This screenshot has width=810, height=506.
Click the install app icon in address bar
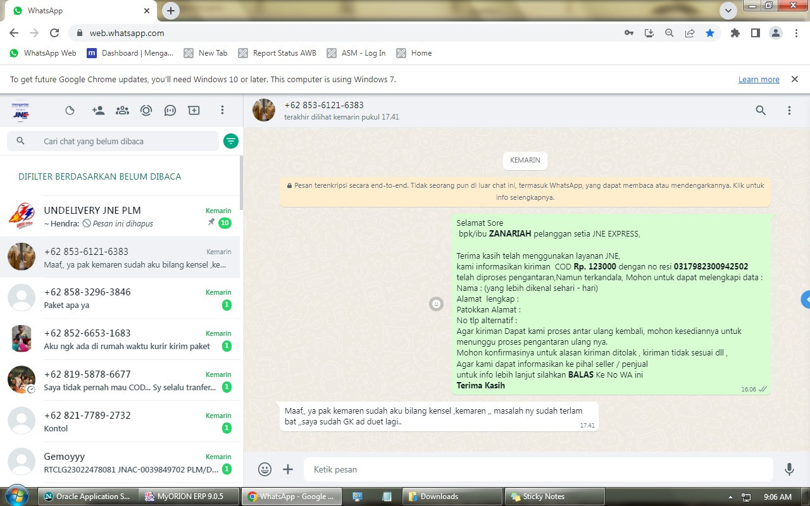649,33
